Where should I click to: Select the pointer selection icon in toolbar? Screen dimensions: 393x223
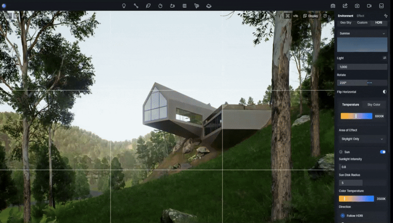(x=197, y=6)
